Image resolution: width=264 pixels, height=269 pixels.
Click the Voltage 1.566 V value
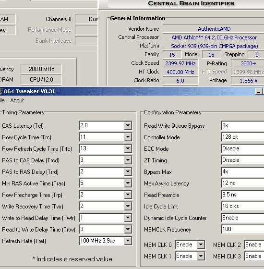(x=248, y=81)
